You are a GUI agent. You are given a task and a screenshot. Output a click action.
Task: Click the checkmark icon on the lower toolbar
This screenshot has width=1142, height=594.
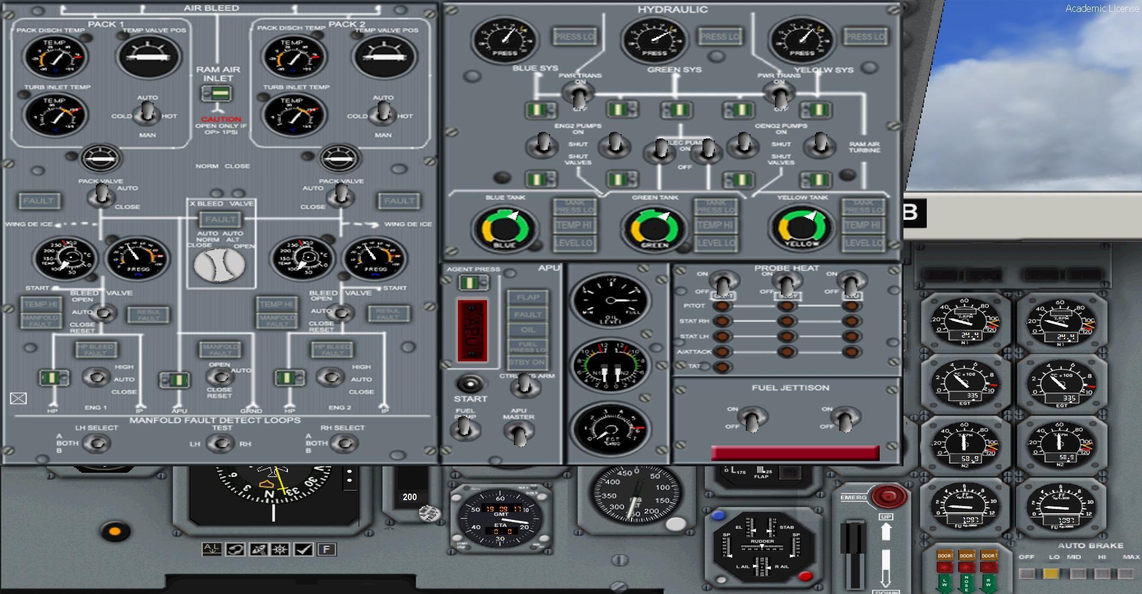click(303, 549)
